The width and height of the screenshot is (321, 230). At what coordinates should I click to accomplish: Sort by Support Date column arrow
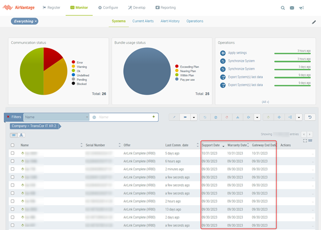[223, 146]
